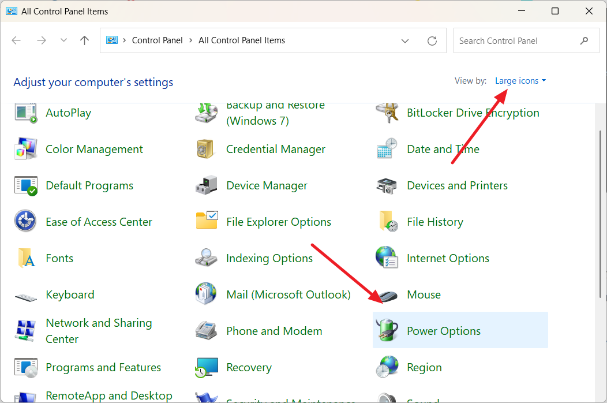
Task: Open the address bar history dropdown
Action: (x=405, y=40)
